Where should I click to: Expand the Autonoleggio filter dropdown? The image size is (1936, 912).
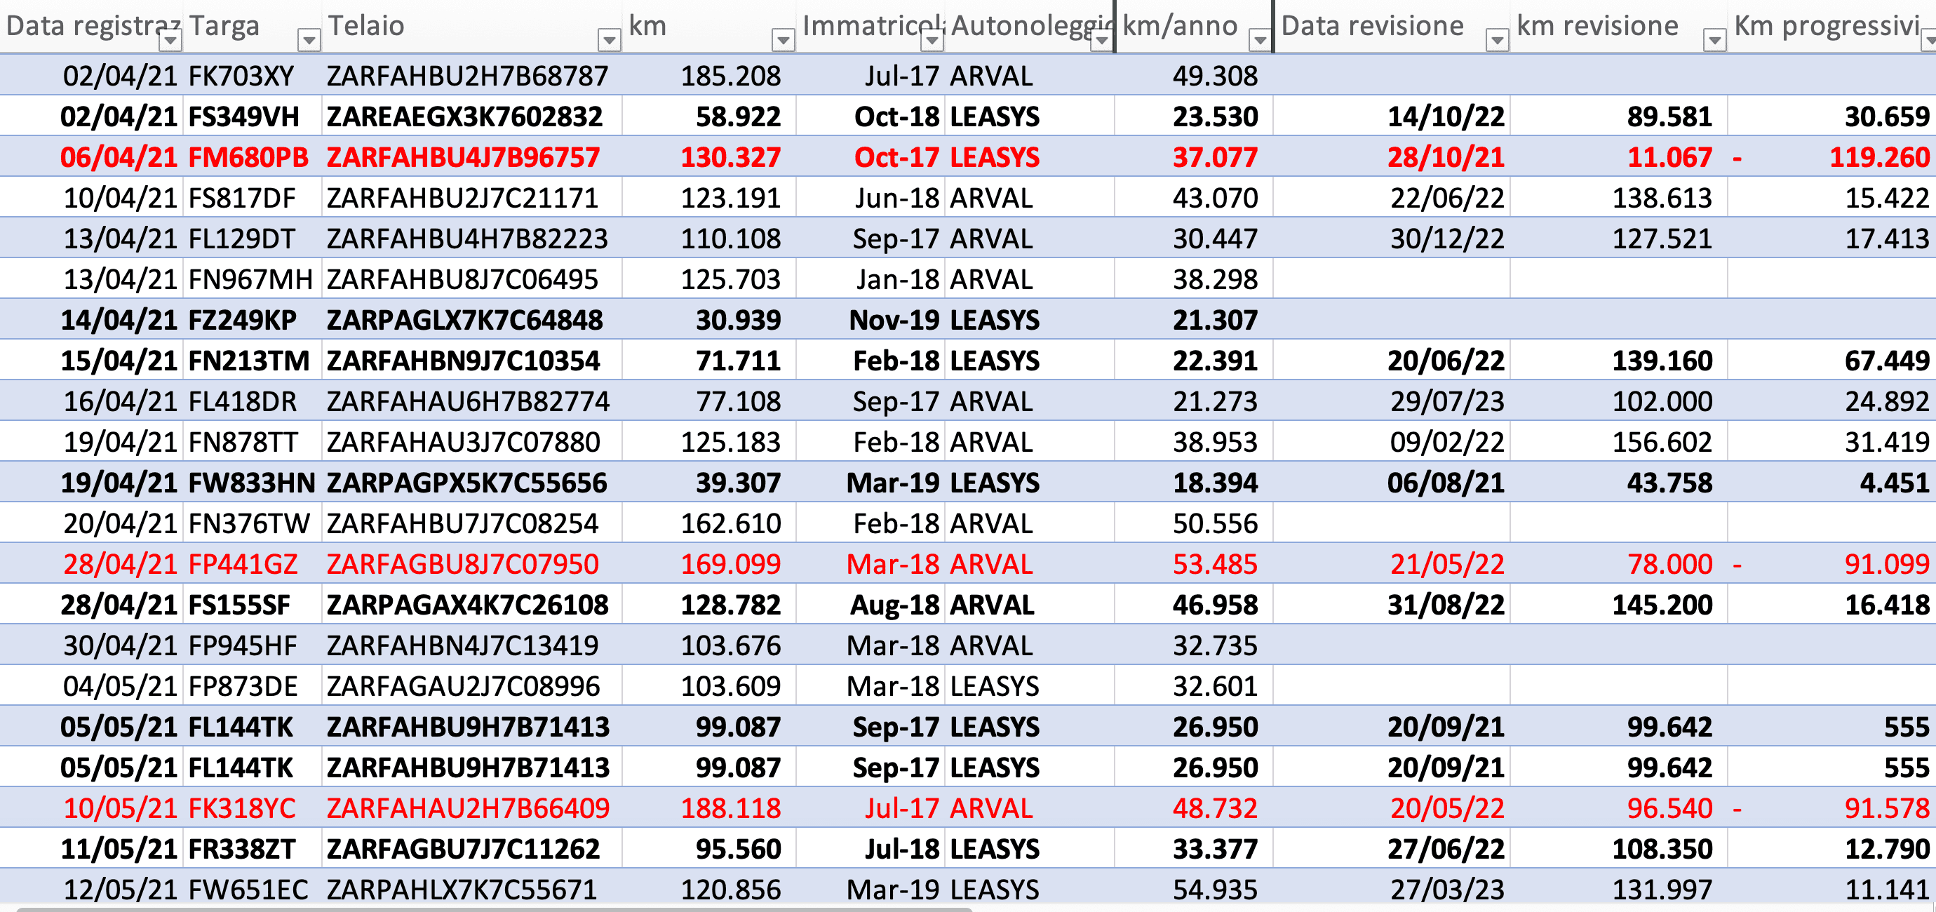pyautogui.click(x=1101, y=40)
